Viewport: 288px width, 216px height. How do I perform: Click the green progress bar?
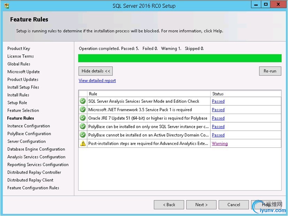[180, 58]
